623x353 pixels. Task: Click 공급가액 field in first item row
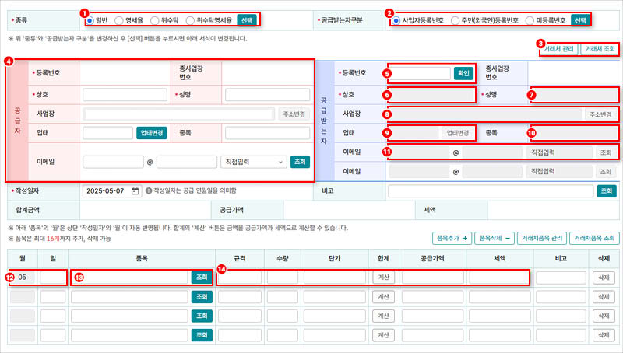tap(433, 278)
